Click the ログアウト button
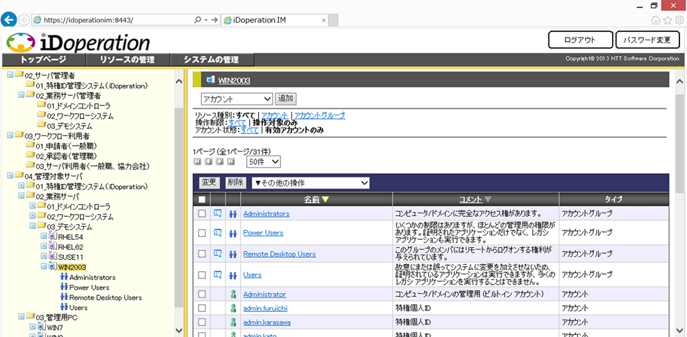 580,40
